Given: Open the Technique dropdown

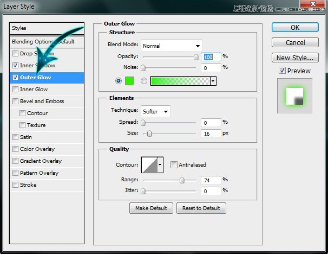Looking at the screenshot, I should 155,111.
